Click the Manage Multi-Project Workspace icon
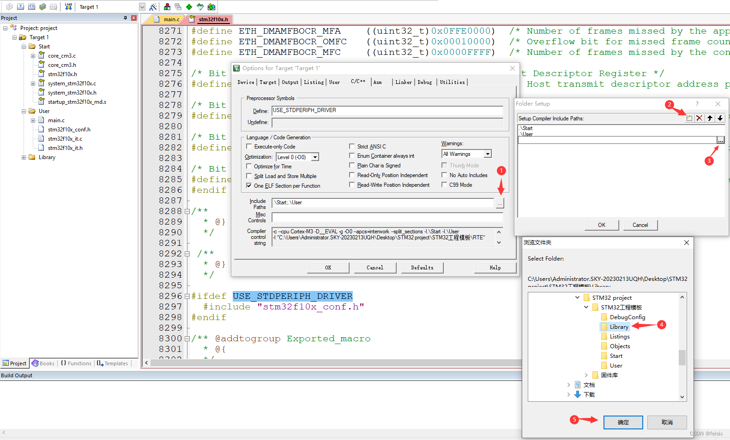The width and height of the screenshot is (730, 440). pyautogui.click(x=178, y=6)
